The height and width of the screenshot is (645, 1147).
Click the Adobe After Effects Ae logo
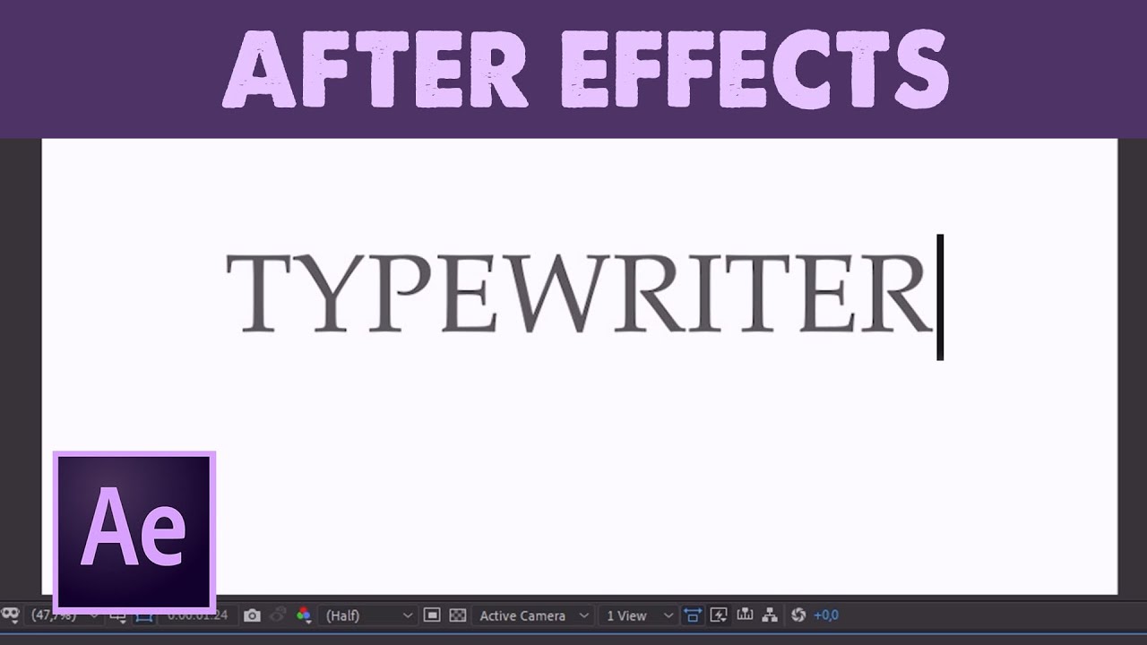(x=134, y=532)
